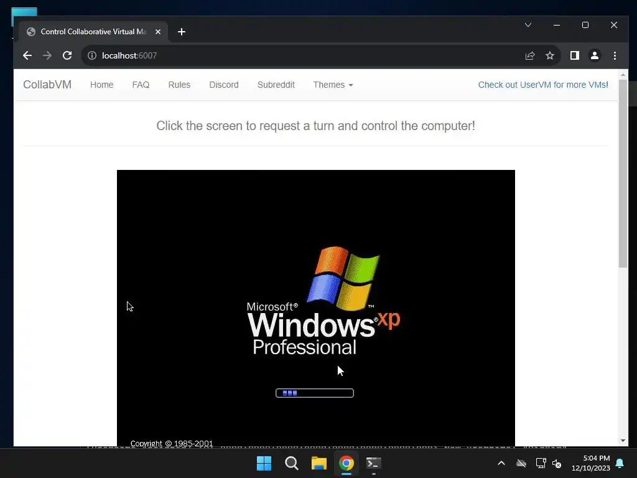This screenshot has width=637, height=478.
Task: Click the forward navigation arrow
Action: [47, 55]
